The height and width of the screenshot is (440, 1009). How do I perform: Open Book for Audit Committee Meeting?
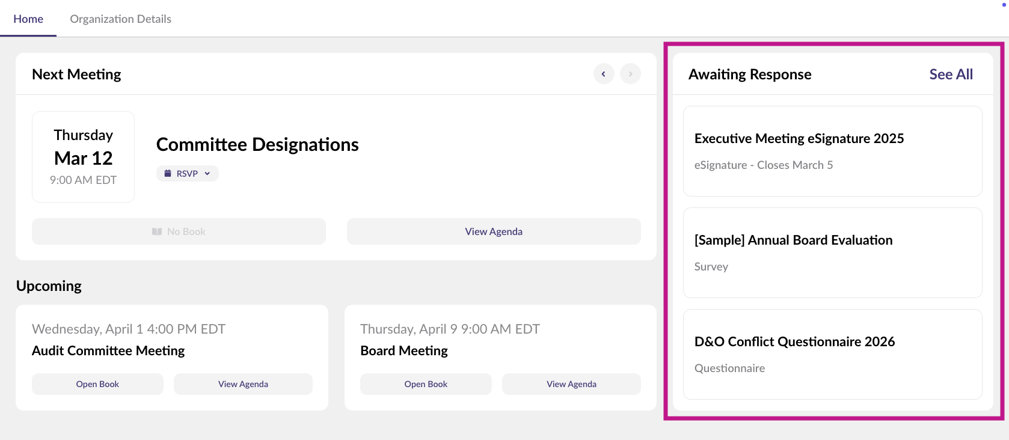coord(97,384)
